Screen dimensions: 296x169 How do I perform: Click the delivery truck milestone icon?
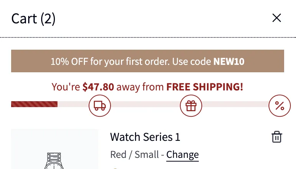(x=100, y=106)
